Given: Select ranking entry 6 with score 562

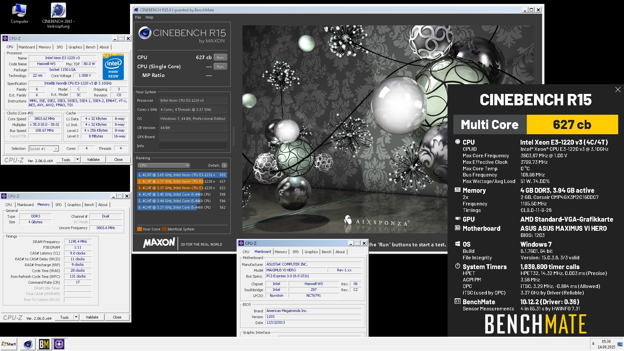Looking at the screenshot, I should pyautogui.click(x=182, y=207).
